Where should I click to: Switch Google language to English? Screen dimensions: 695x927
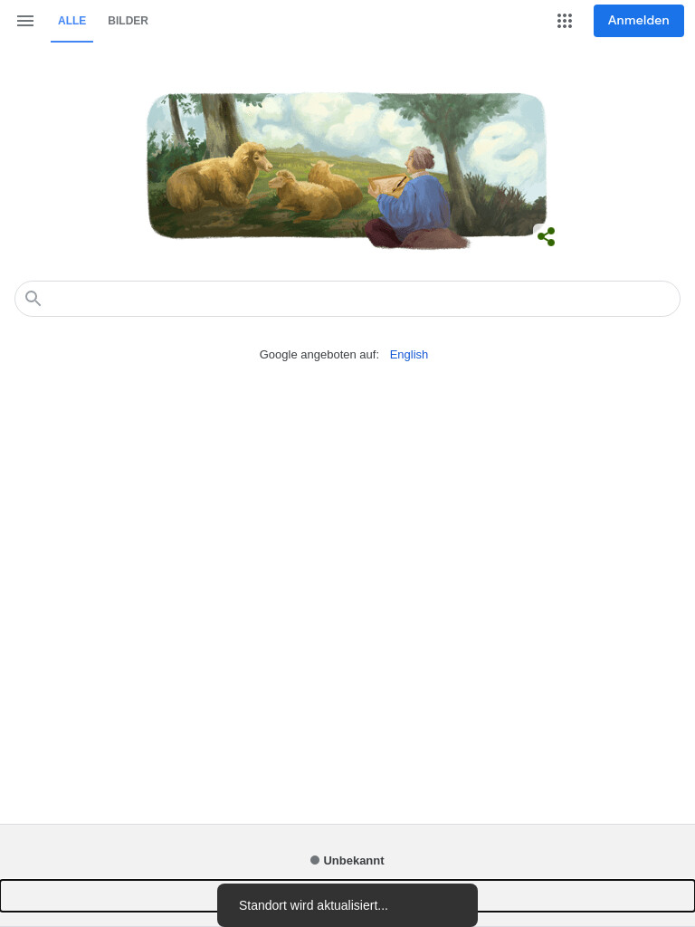click(409, 355)
